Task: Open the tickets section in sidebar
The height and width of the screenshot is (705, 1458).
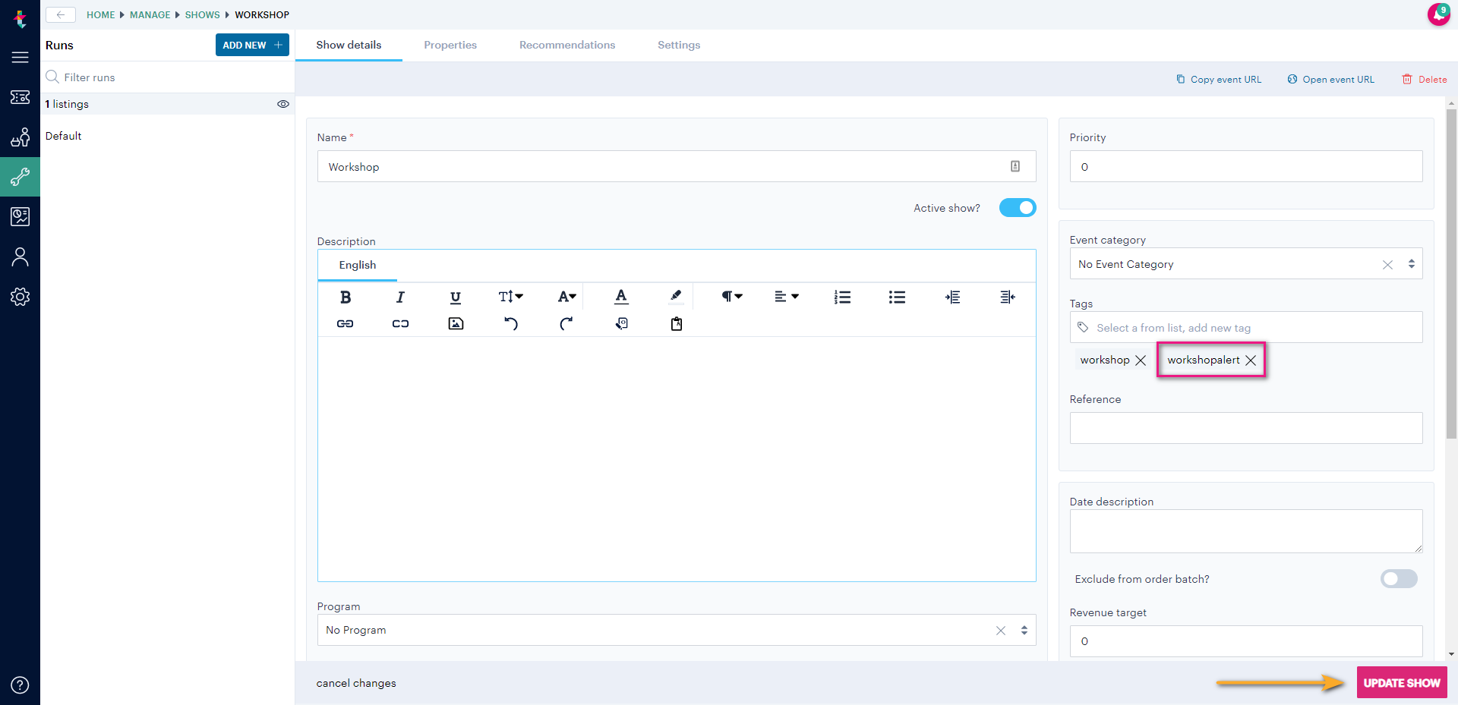Action: click(21, 97)
